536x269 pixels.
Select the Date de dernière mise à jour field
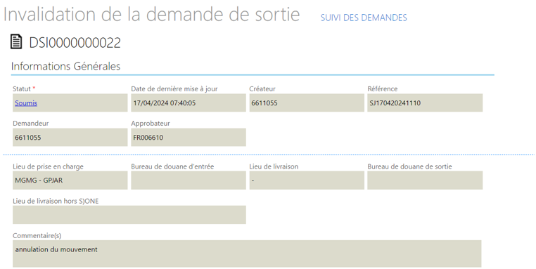tap(189, 103)
